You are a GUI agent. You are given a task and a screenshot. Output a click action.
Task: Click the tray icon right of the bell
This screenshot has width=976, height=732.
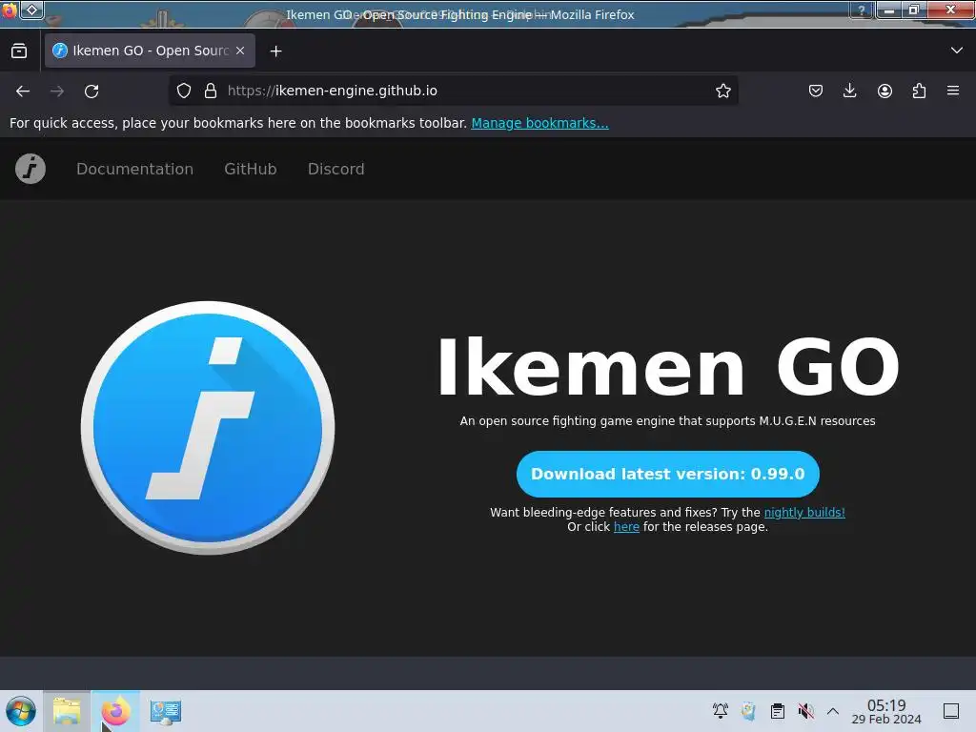coord(748,711)
